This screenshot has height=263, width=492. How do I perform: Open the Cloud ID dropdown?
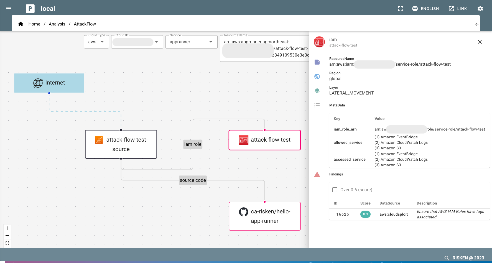137,42
